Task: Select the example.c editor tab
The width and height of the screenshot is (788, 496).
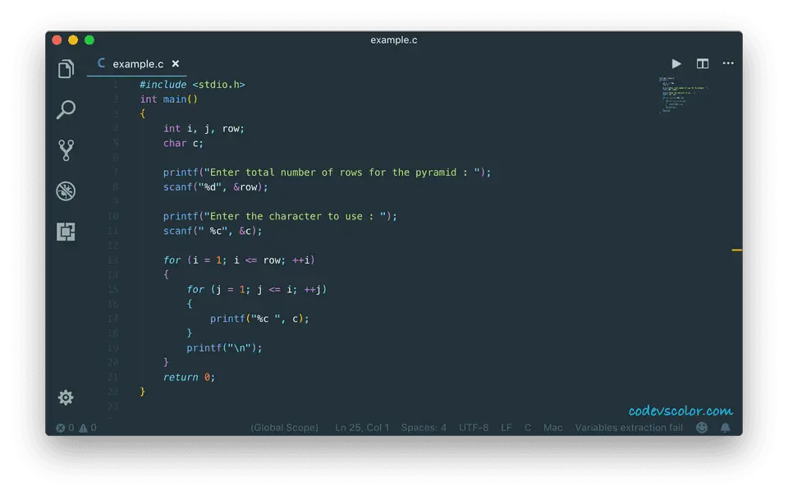Action: tap(137, 64)
